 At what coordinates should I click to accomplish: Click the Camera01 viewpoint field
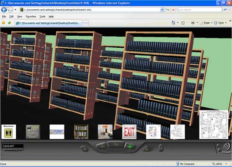(x=13, y=146)
